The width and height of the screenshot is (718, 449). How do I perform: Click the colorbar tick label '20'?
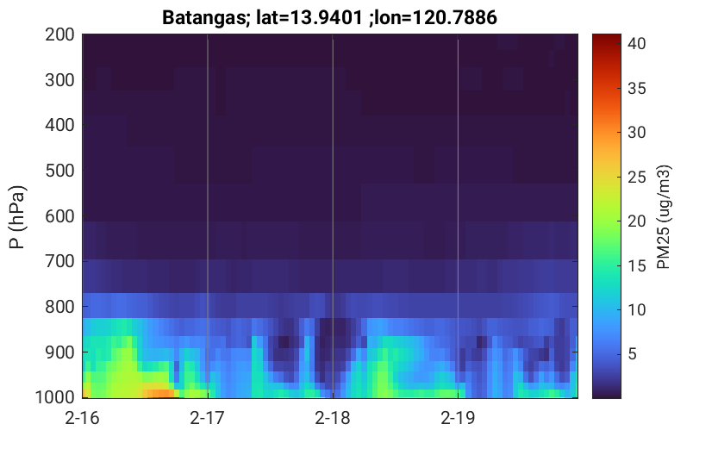pos(636,221)
